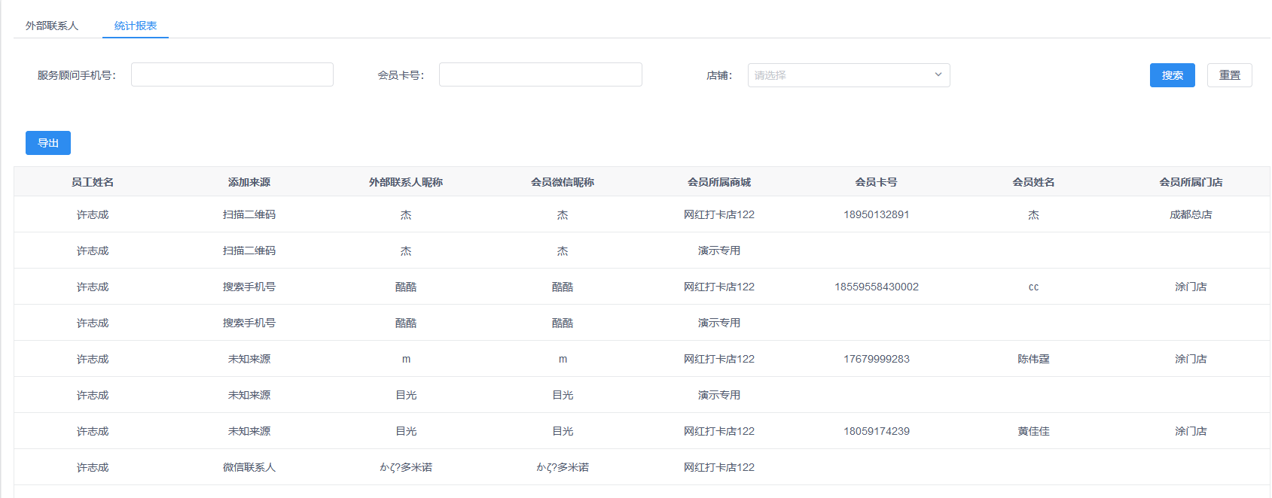Focus the 会员卡号 text box
The height and width of the screenshot is (498, 1272).
tap(540, 74)
